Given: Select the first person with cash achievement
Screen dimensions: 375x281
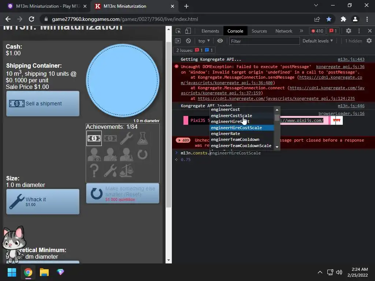Looking at the screenshot, I should click(94, 154).
